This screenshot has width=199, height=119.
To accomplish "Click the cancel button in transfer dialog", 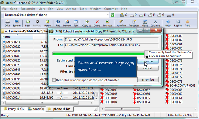I will (x=148, y=68).
